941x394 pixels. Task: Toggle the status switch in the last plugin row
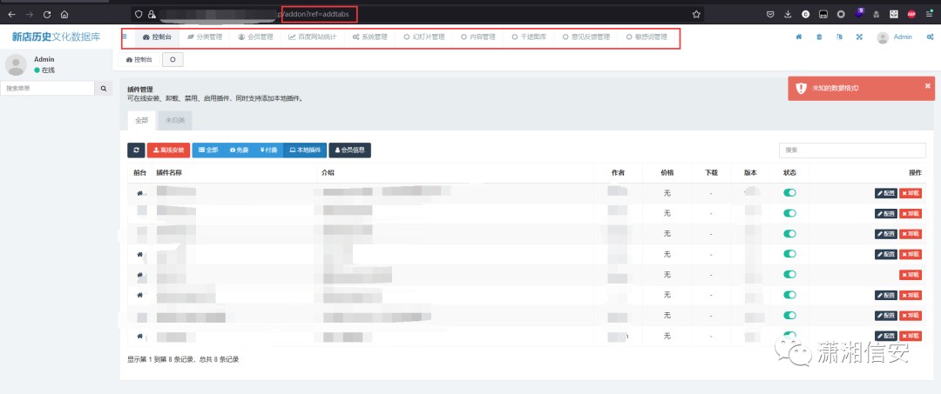click(789, 336)
